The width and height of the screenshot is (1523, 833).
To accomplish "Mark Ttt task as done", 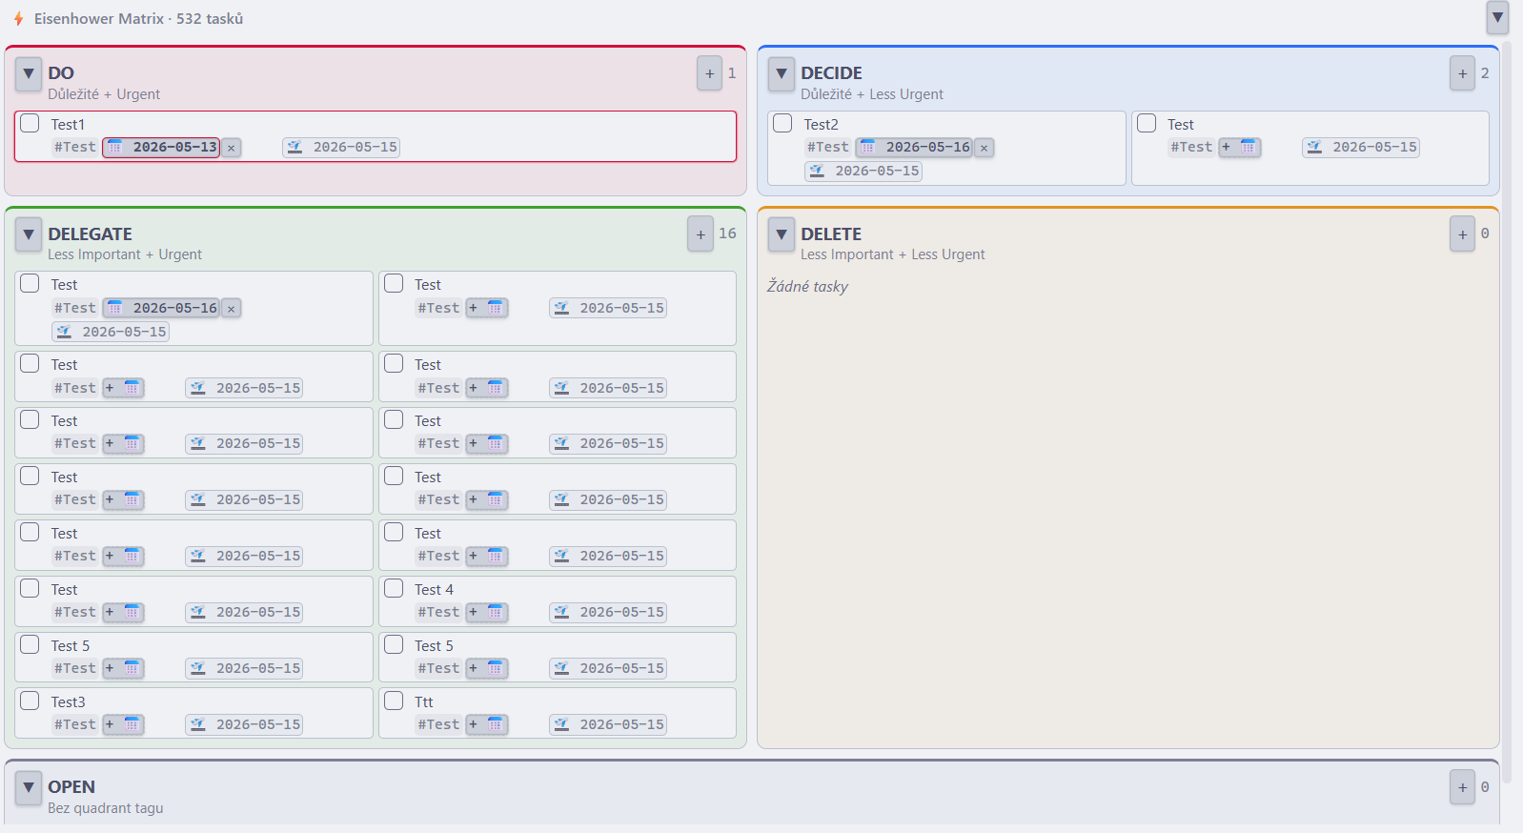I will [x=394, y=701].
